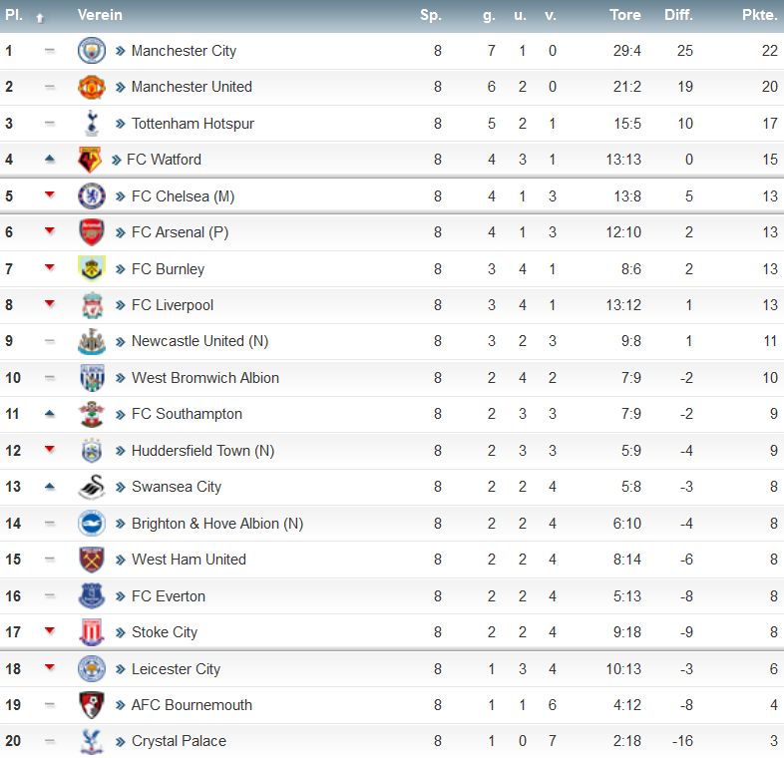Select the Pkte. column header

coord(759,15)
